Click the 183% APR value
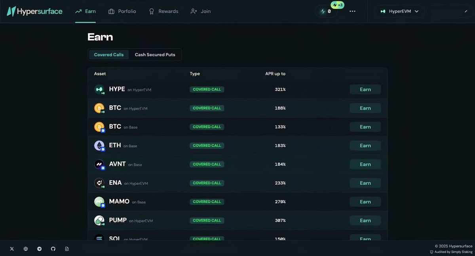 pos(280,146)
